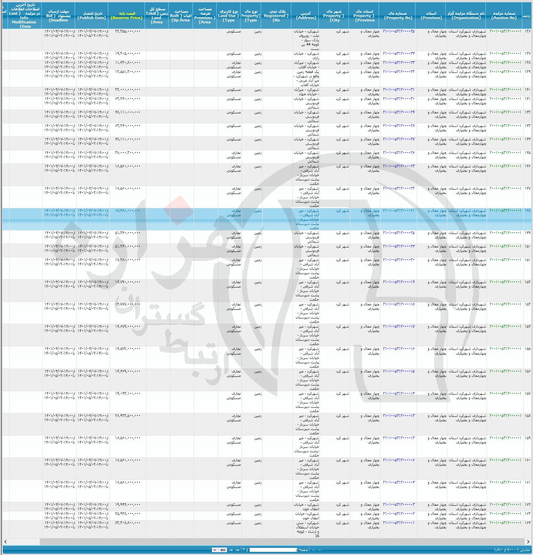Open the property number link in row 140

(399, 90)
